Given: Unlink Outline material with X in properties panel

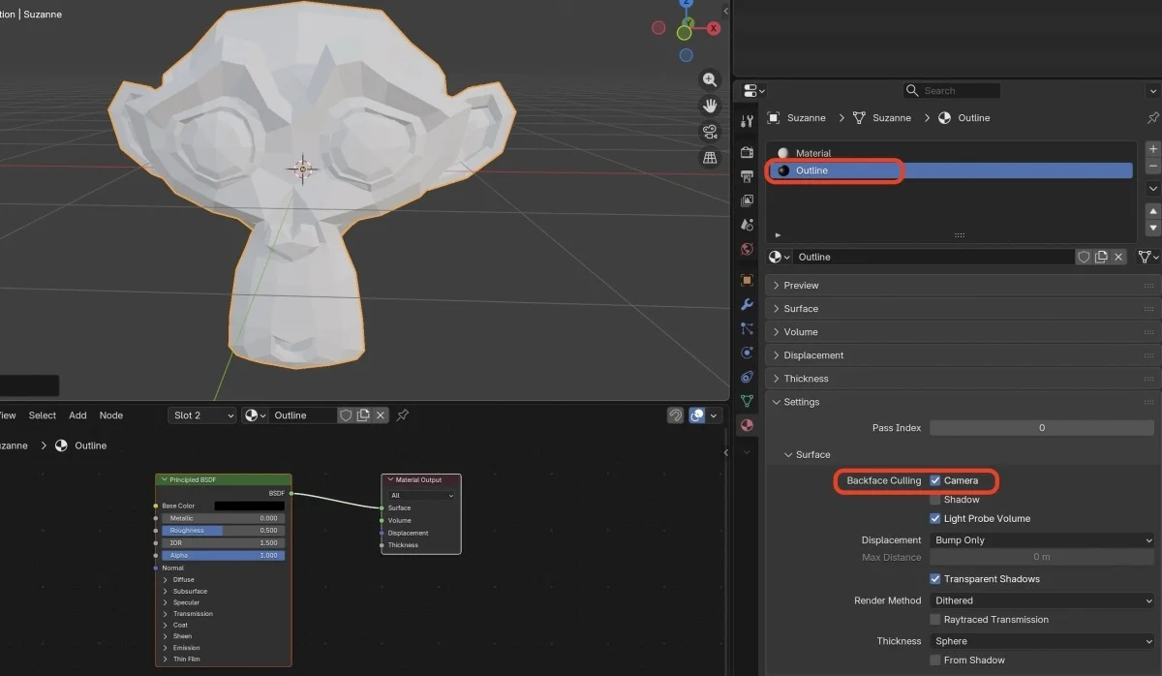Looking at the screenshot, I should 1118,257.
